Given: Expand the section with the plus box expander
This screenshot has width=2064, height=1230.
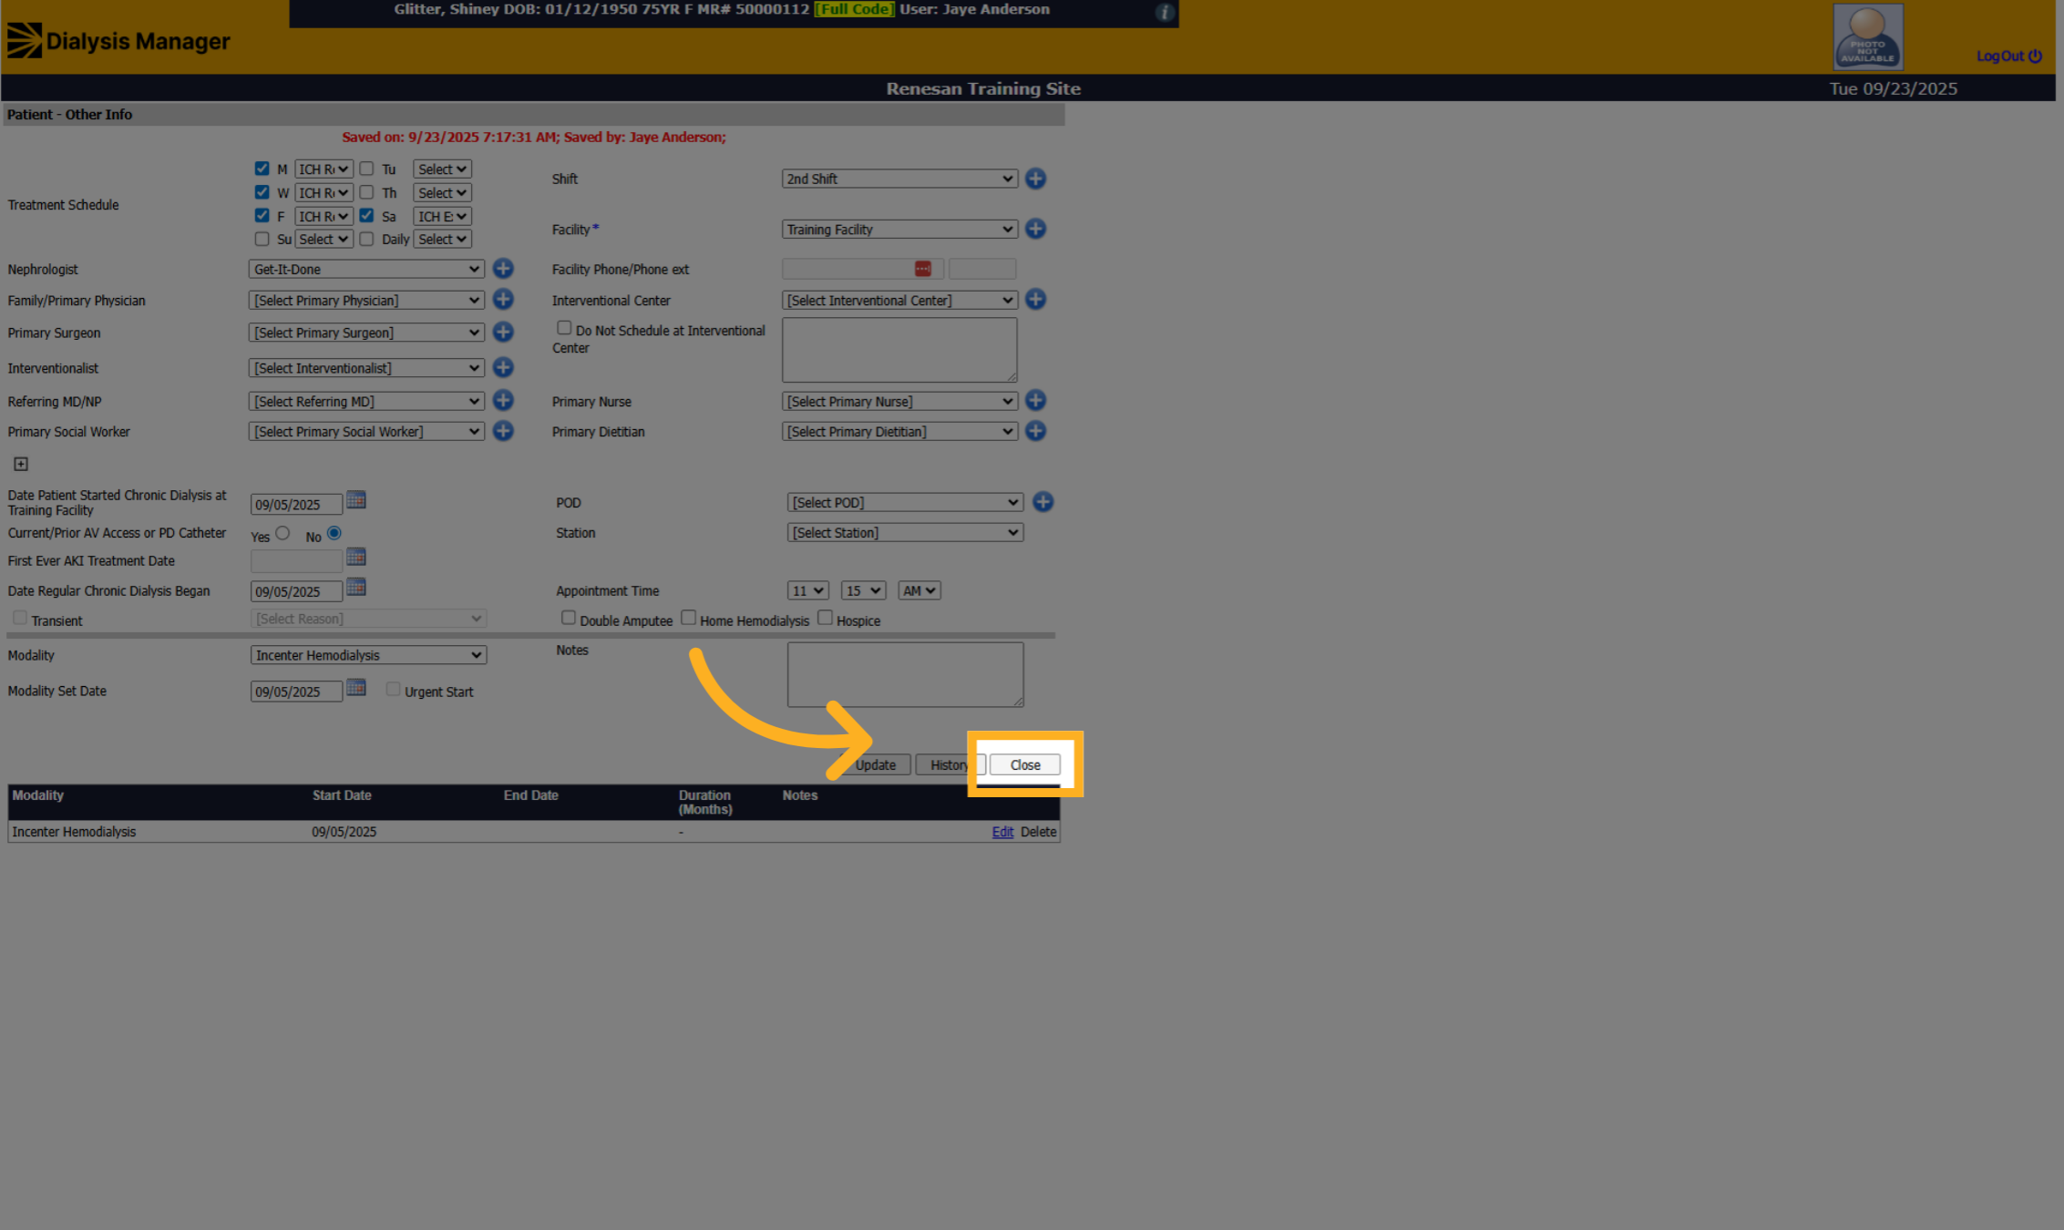Looking at the screenshot, I should pyautogui.click(x=21, y=464).
